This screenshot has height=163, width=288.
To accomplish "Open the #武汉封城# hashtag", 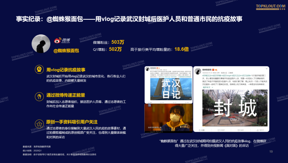I will pyautogui.click(x=217, y=76).
